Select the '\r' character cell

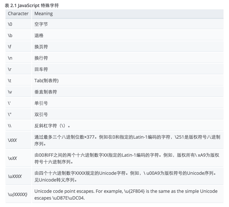pos(18,69)
